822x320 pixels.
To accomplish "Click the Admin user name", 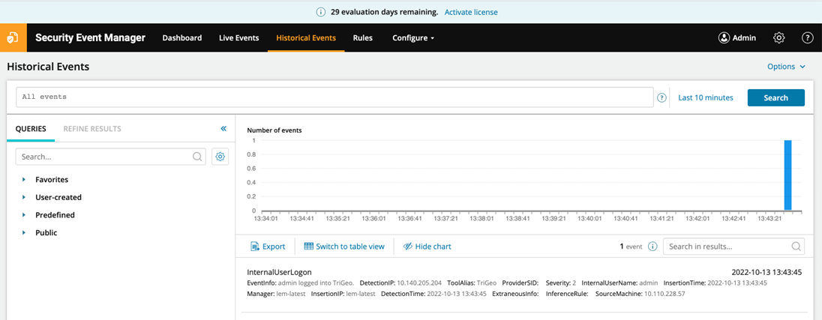I will tap(744, 37).
